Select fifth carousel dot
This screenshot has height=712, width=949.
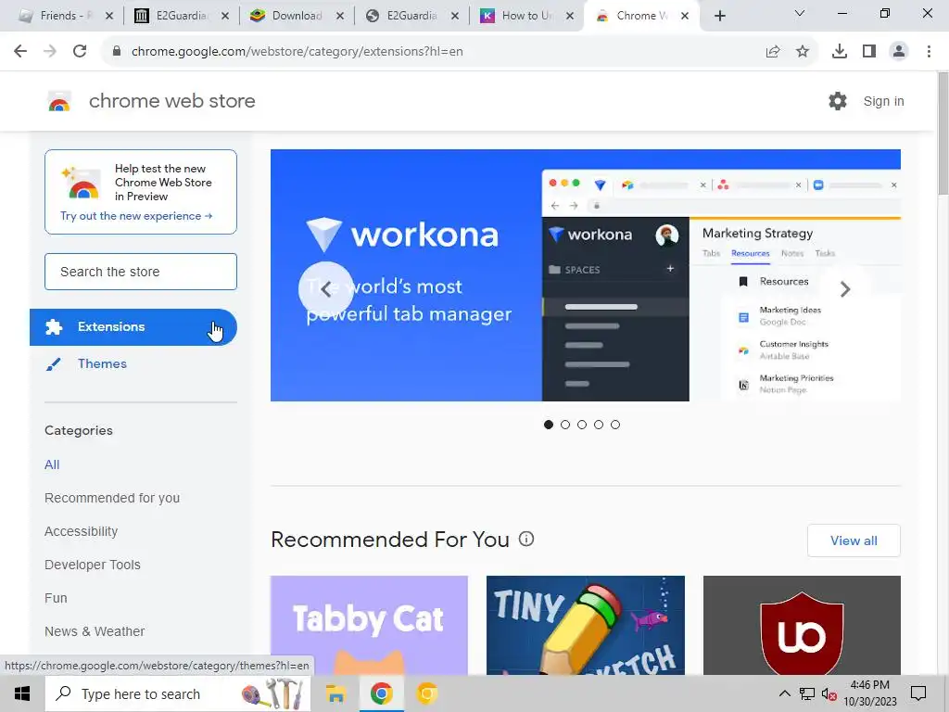[615, 425]
